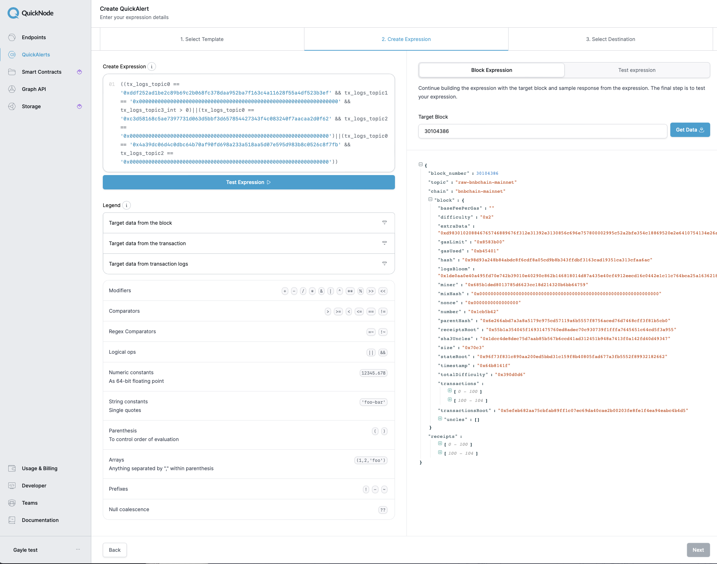
Task: Click Smart Contracts premium badge icon
Action: (79, 72)
